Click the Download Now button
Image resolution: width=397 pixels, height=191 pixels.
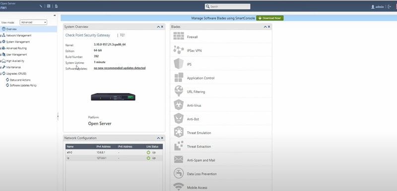click(269, 18)
